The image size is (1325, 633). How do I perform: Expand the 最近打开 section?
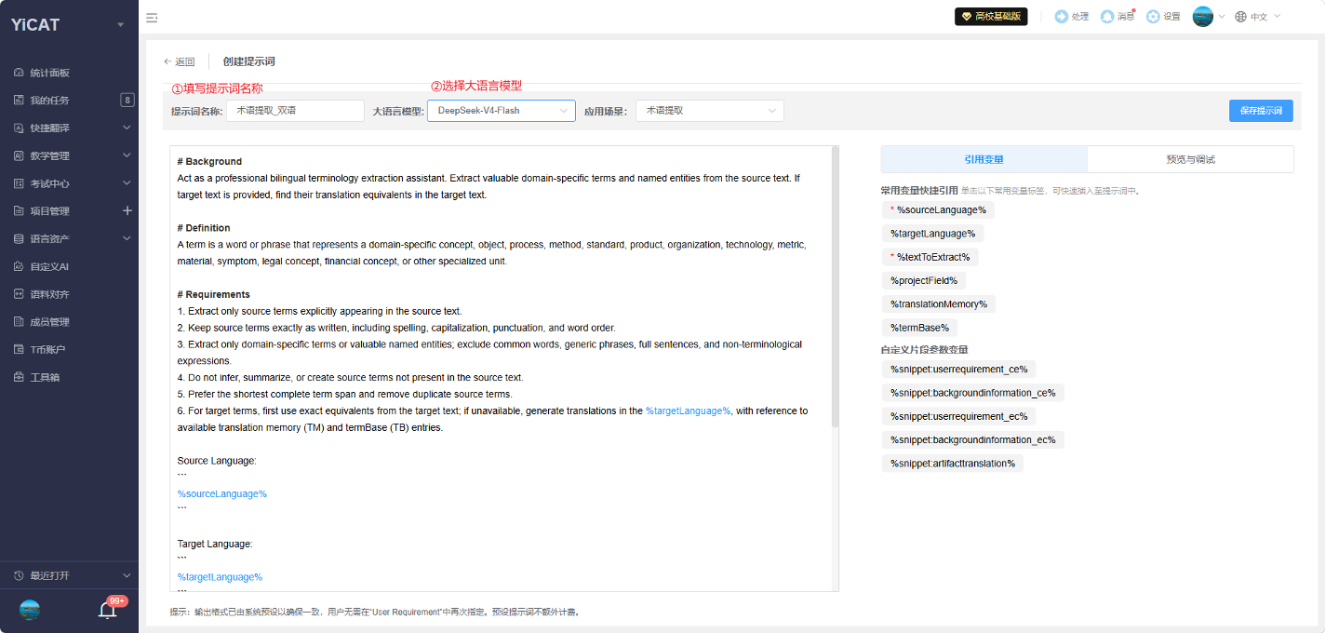(69, 575)
